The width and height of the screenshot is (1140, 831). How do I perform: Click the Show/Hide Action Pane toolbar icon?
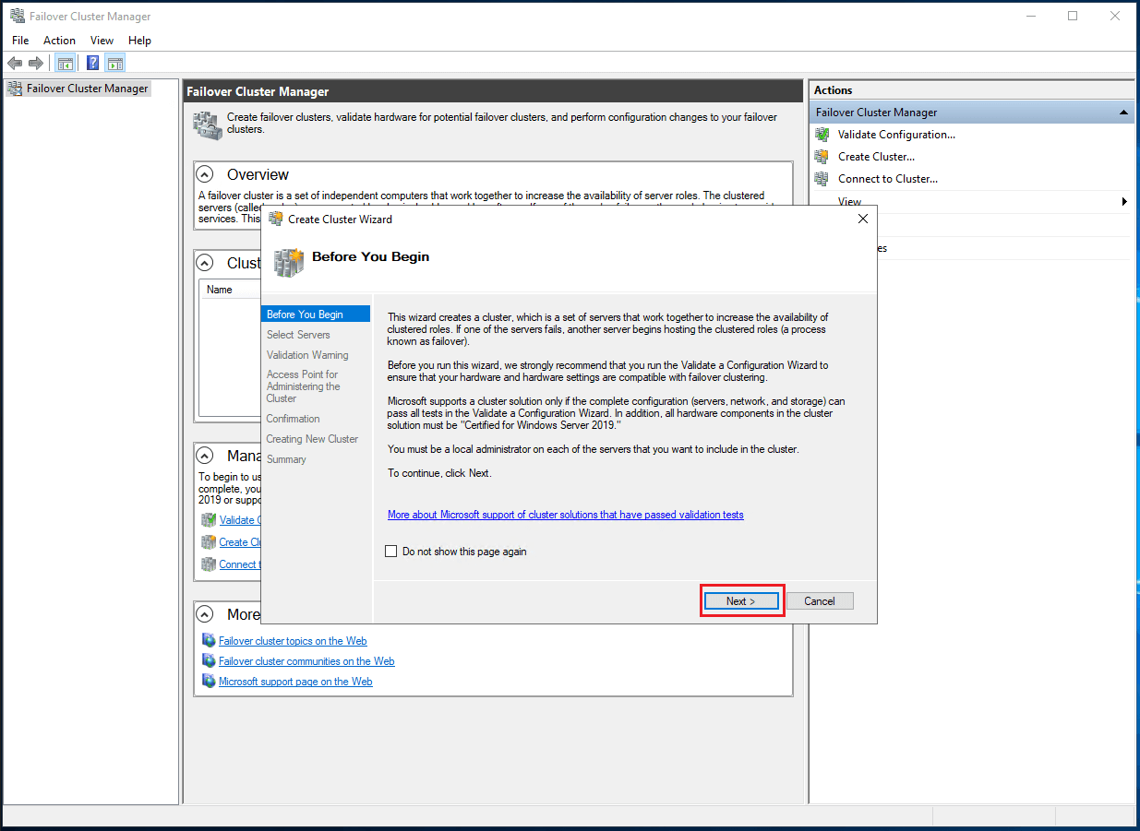(x=114, y=63)
